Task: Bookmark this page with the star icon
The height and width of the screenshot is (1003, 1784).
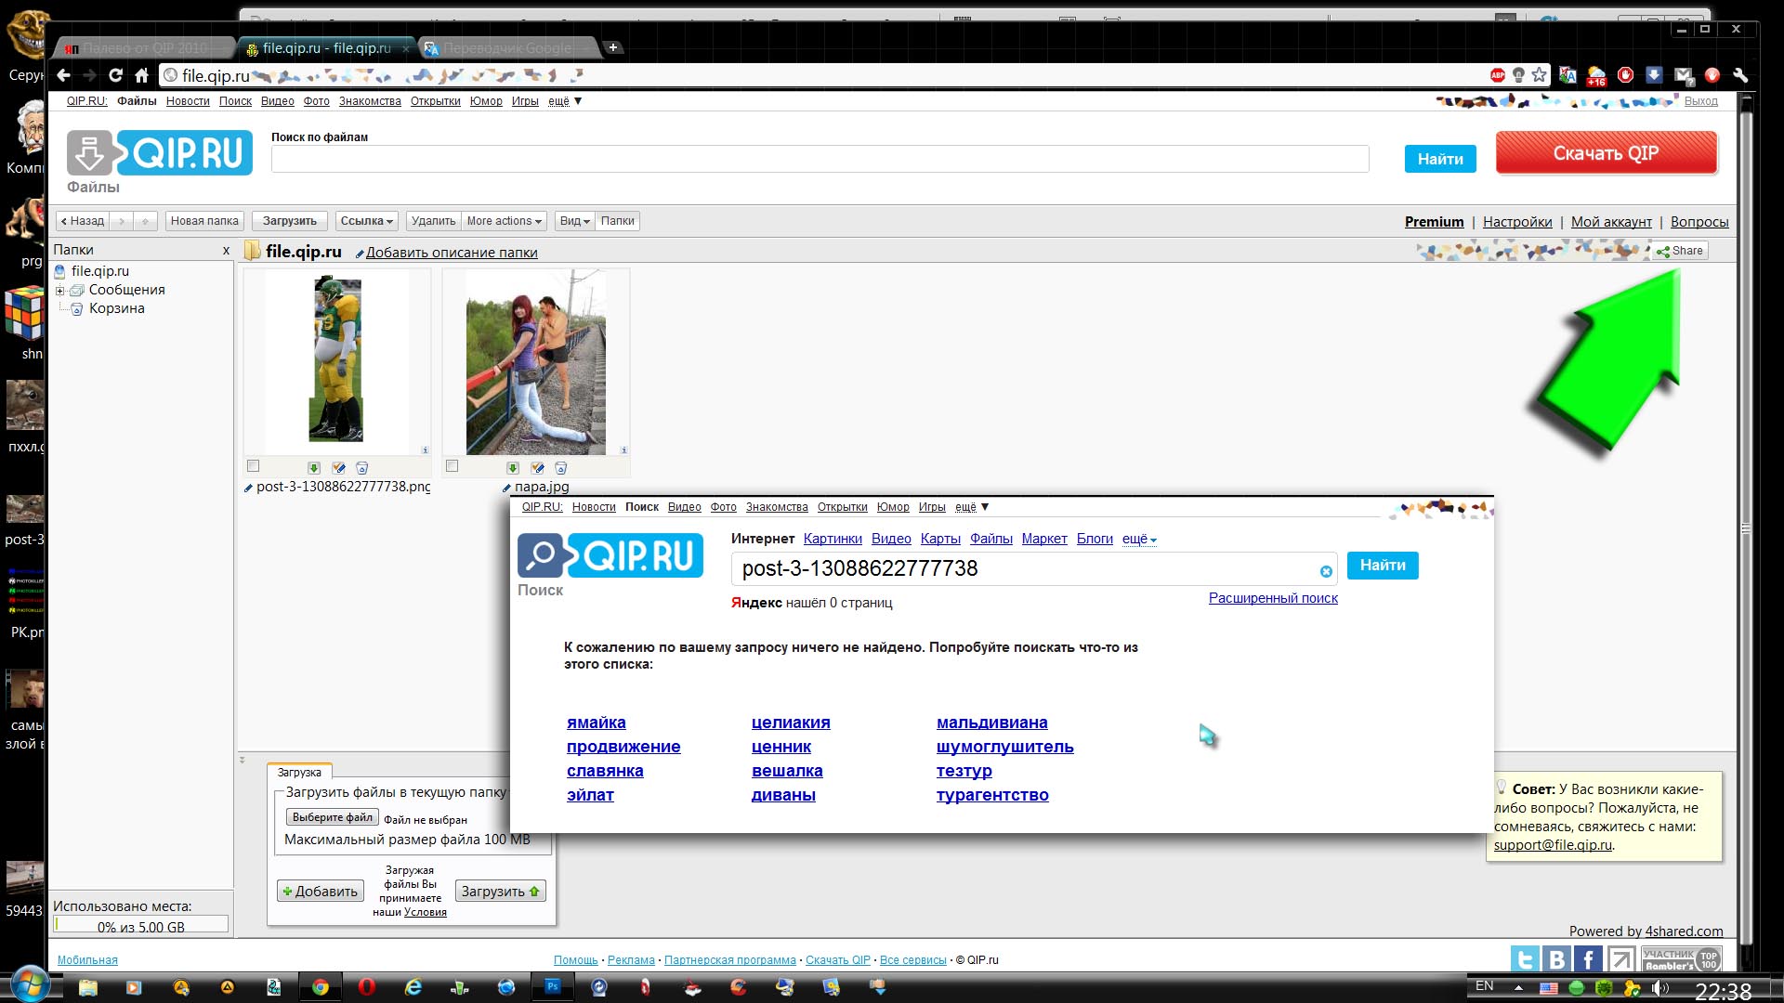Action: tap(1540, 75)
